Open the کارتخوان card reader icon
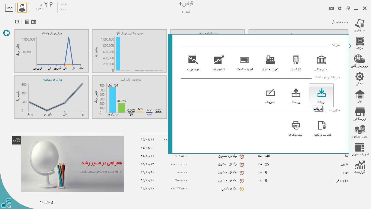This screenshot has height=209, width=371. [x=296, y=63]
